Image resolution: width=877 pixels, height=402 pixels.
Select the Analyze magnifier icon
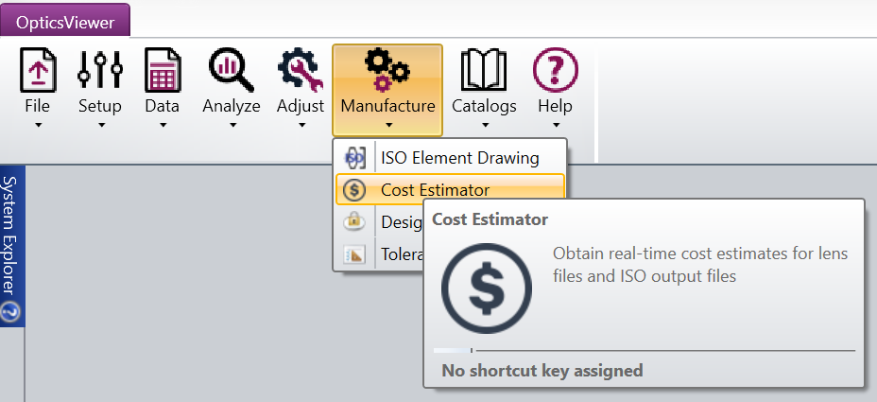pos(232,71)
